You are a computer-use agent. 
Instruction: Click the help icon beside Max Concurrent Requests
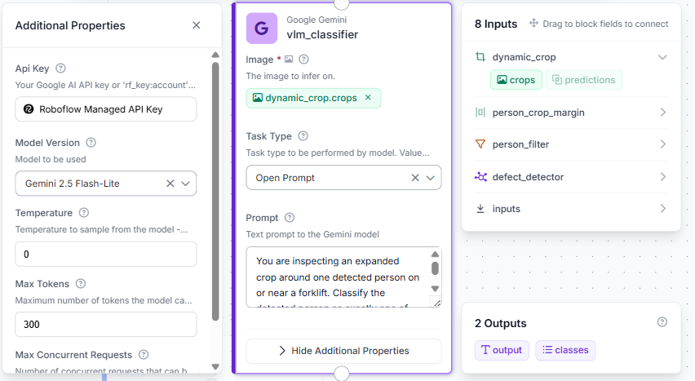[x=144, y=354]
